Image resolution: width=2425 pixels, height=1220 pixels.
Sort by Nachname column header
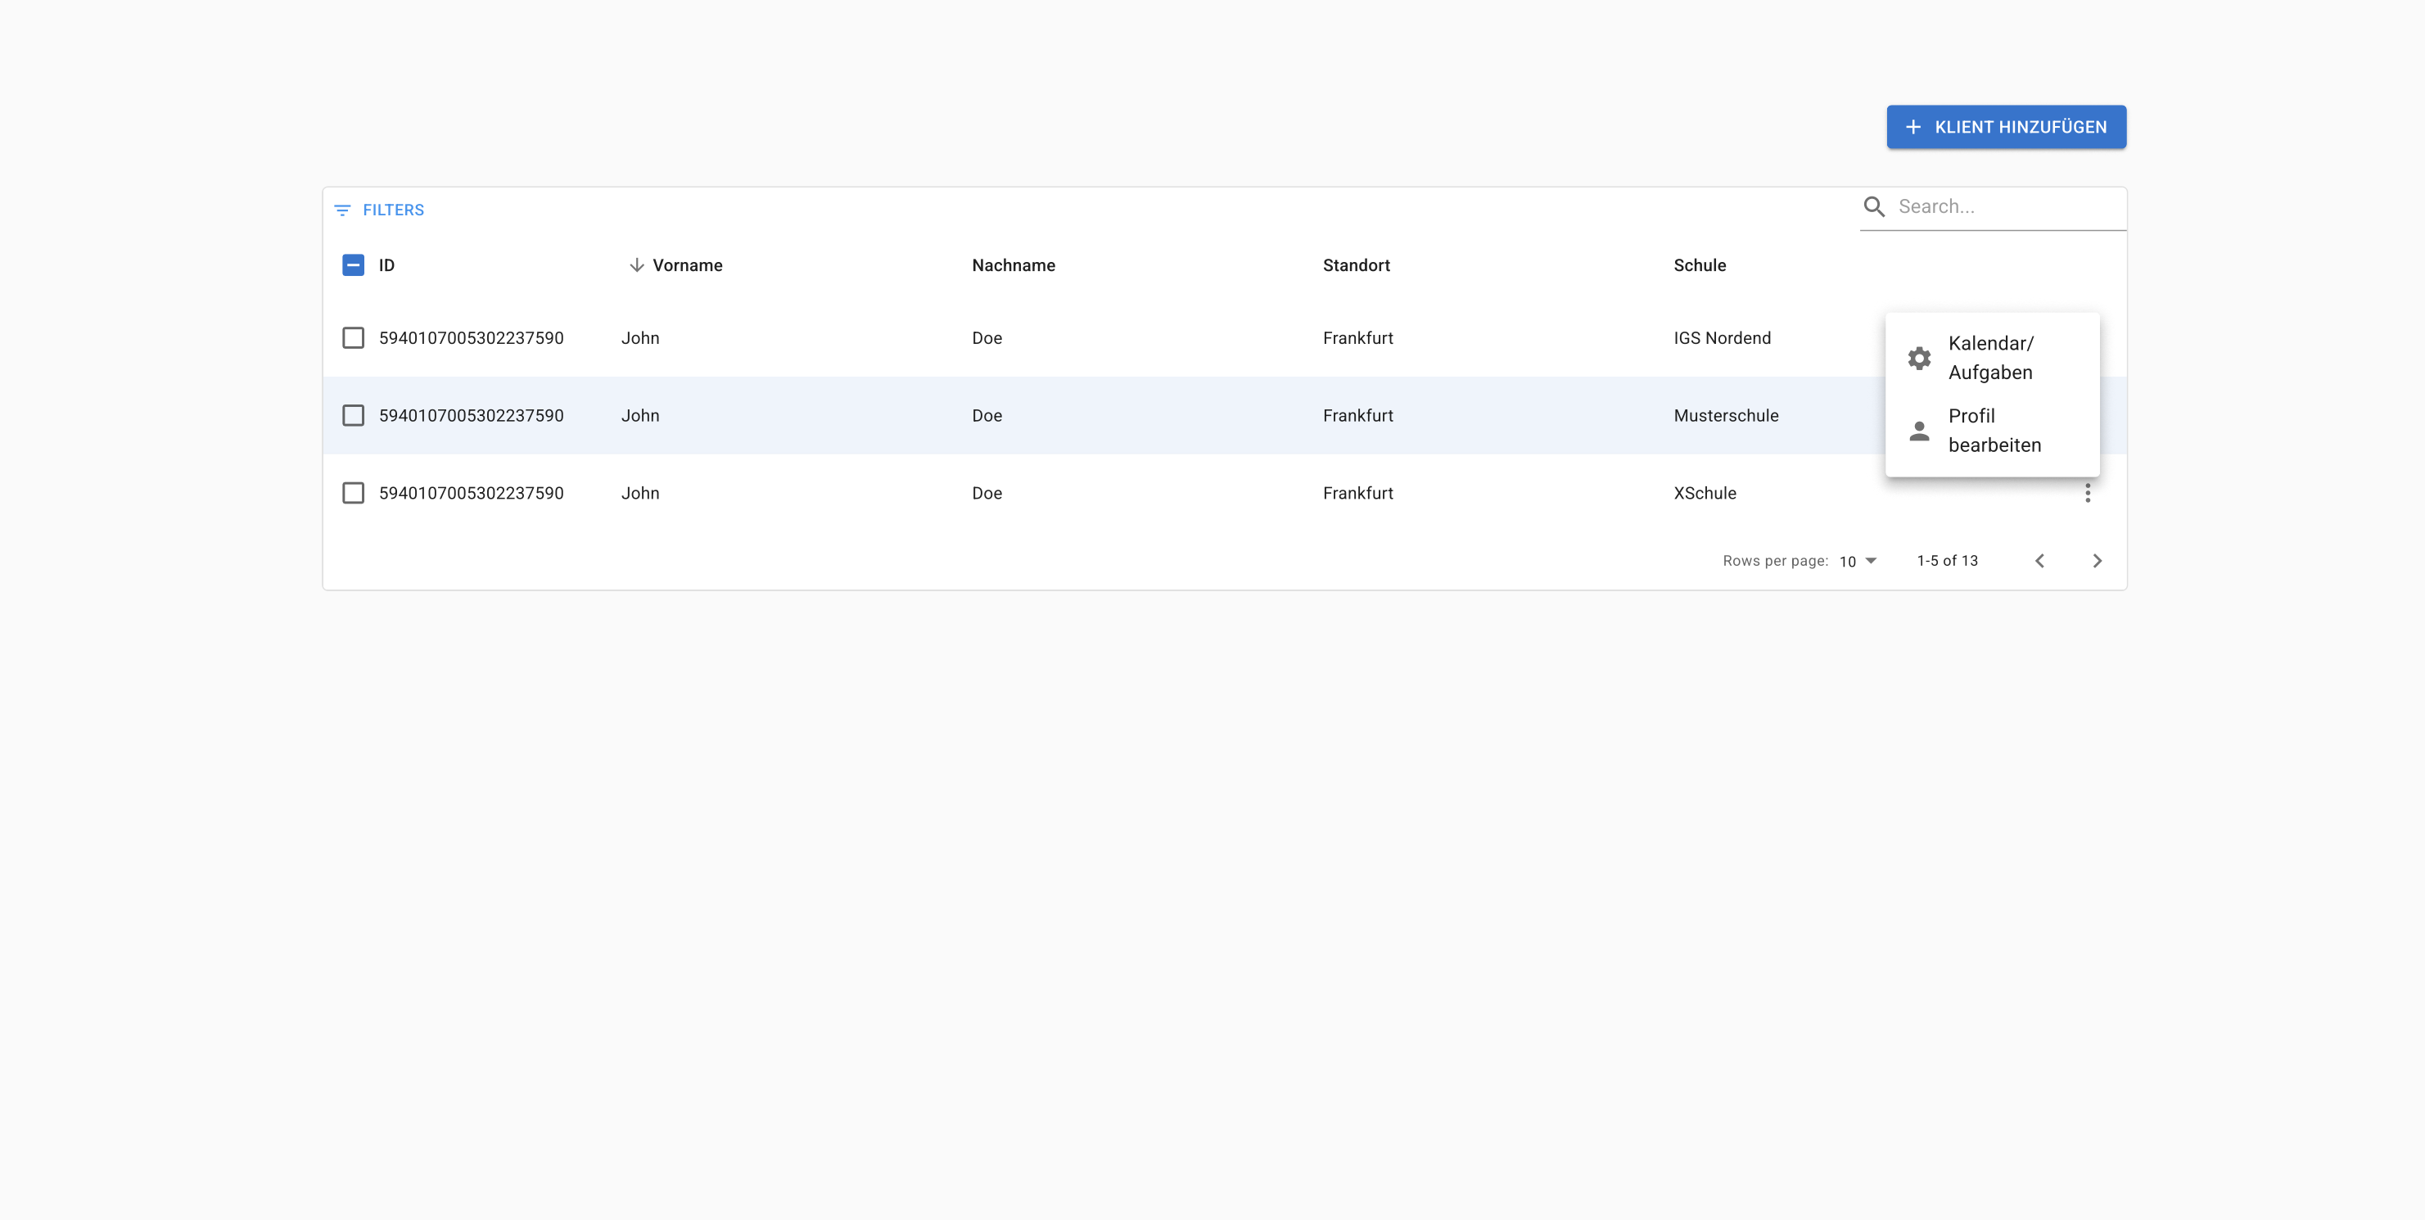(x=1013, y=265)
